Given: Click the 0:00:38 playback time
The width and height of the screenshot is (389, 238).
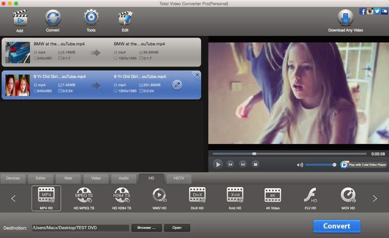Looking at the screenshot, I should coord(378,154).
